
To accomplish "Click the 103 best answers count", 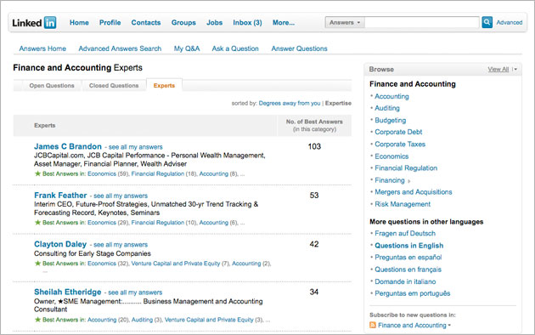I will click(314, 146).
